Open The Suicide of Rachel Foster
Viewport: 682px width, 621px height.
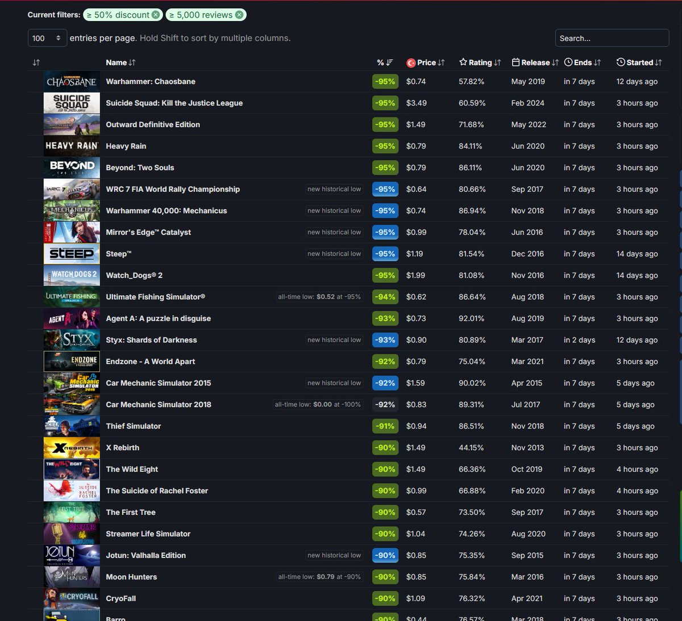[157, 492]
